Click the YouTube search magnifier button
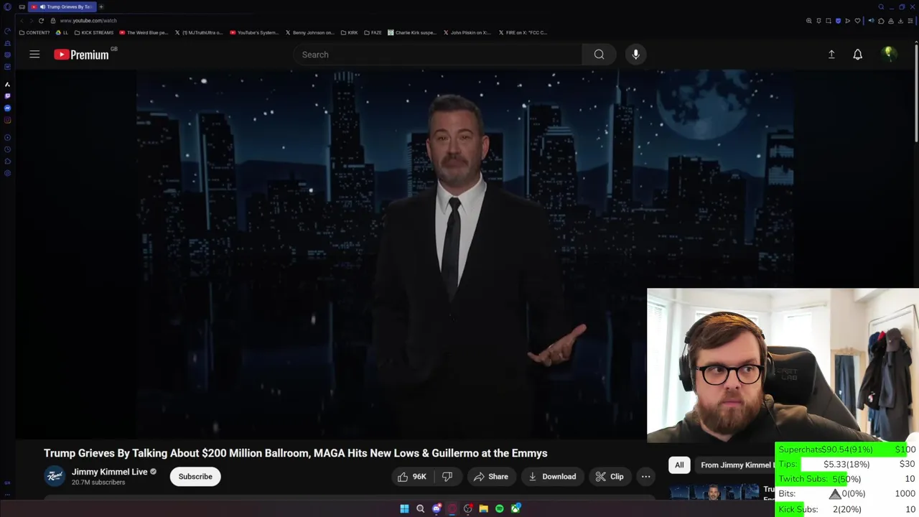The width and height of the screenshot is (919, 517). tap(599, 55)
